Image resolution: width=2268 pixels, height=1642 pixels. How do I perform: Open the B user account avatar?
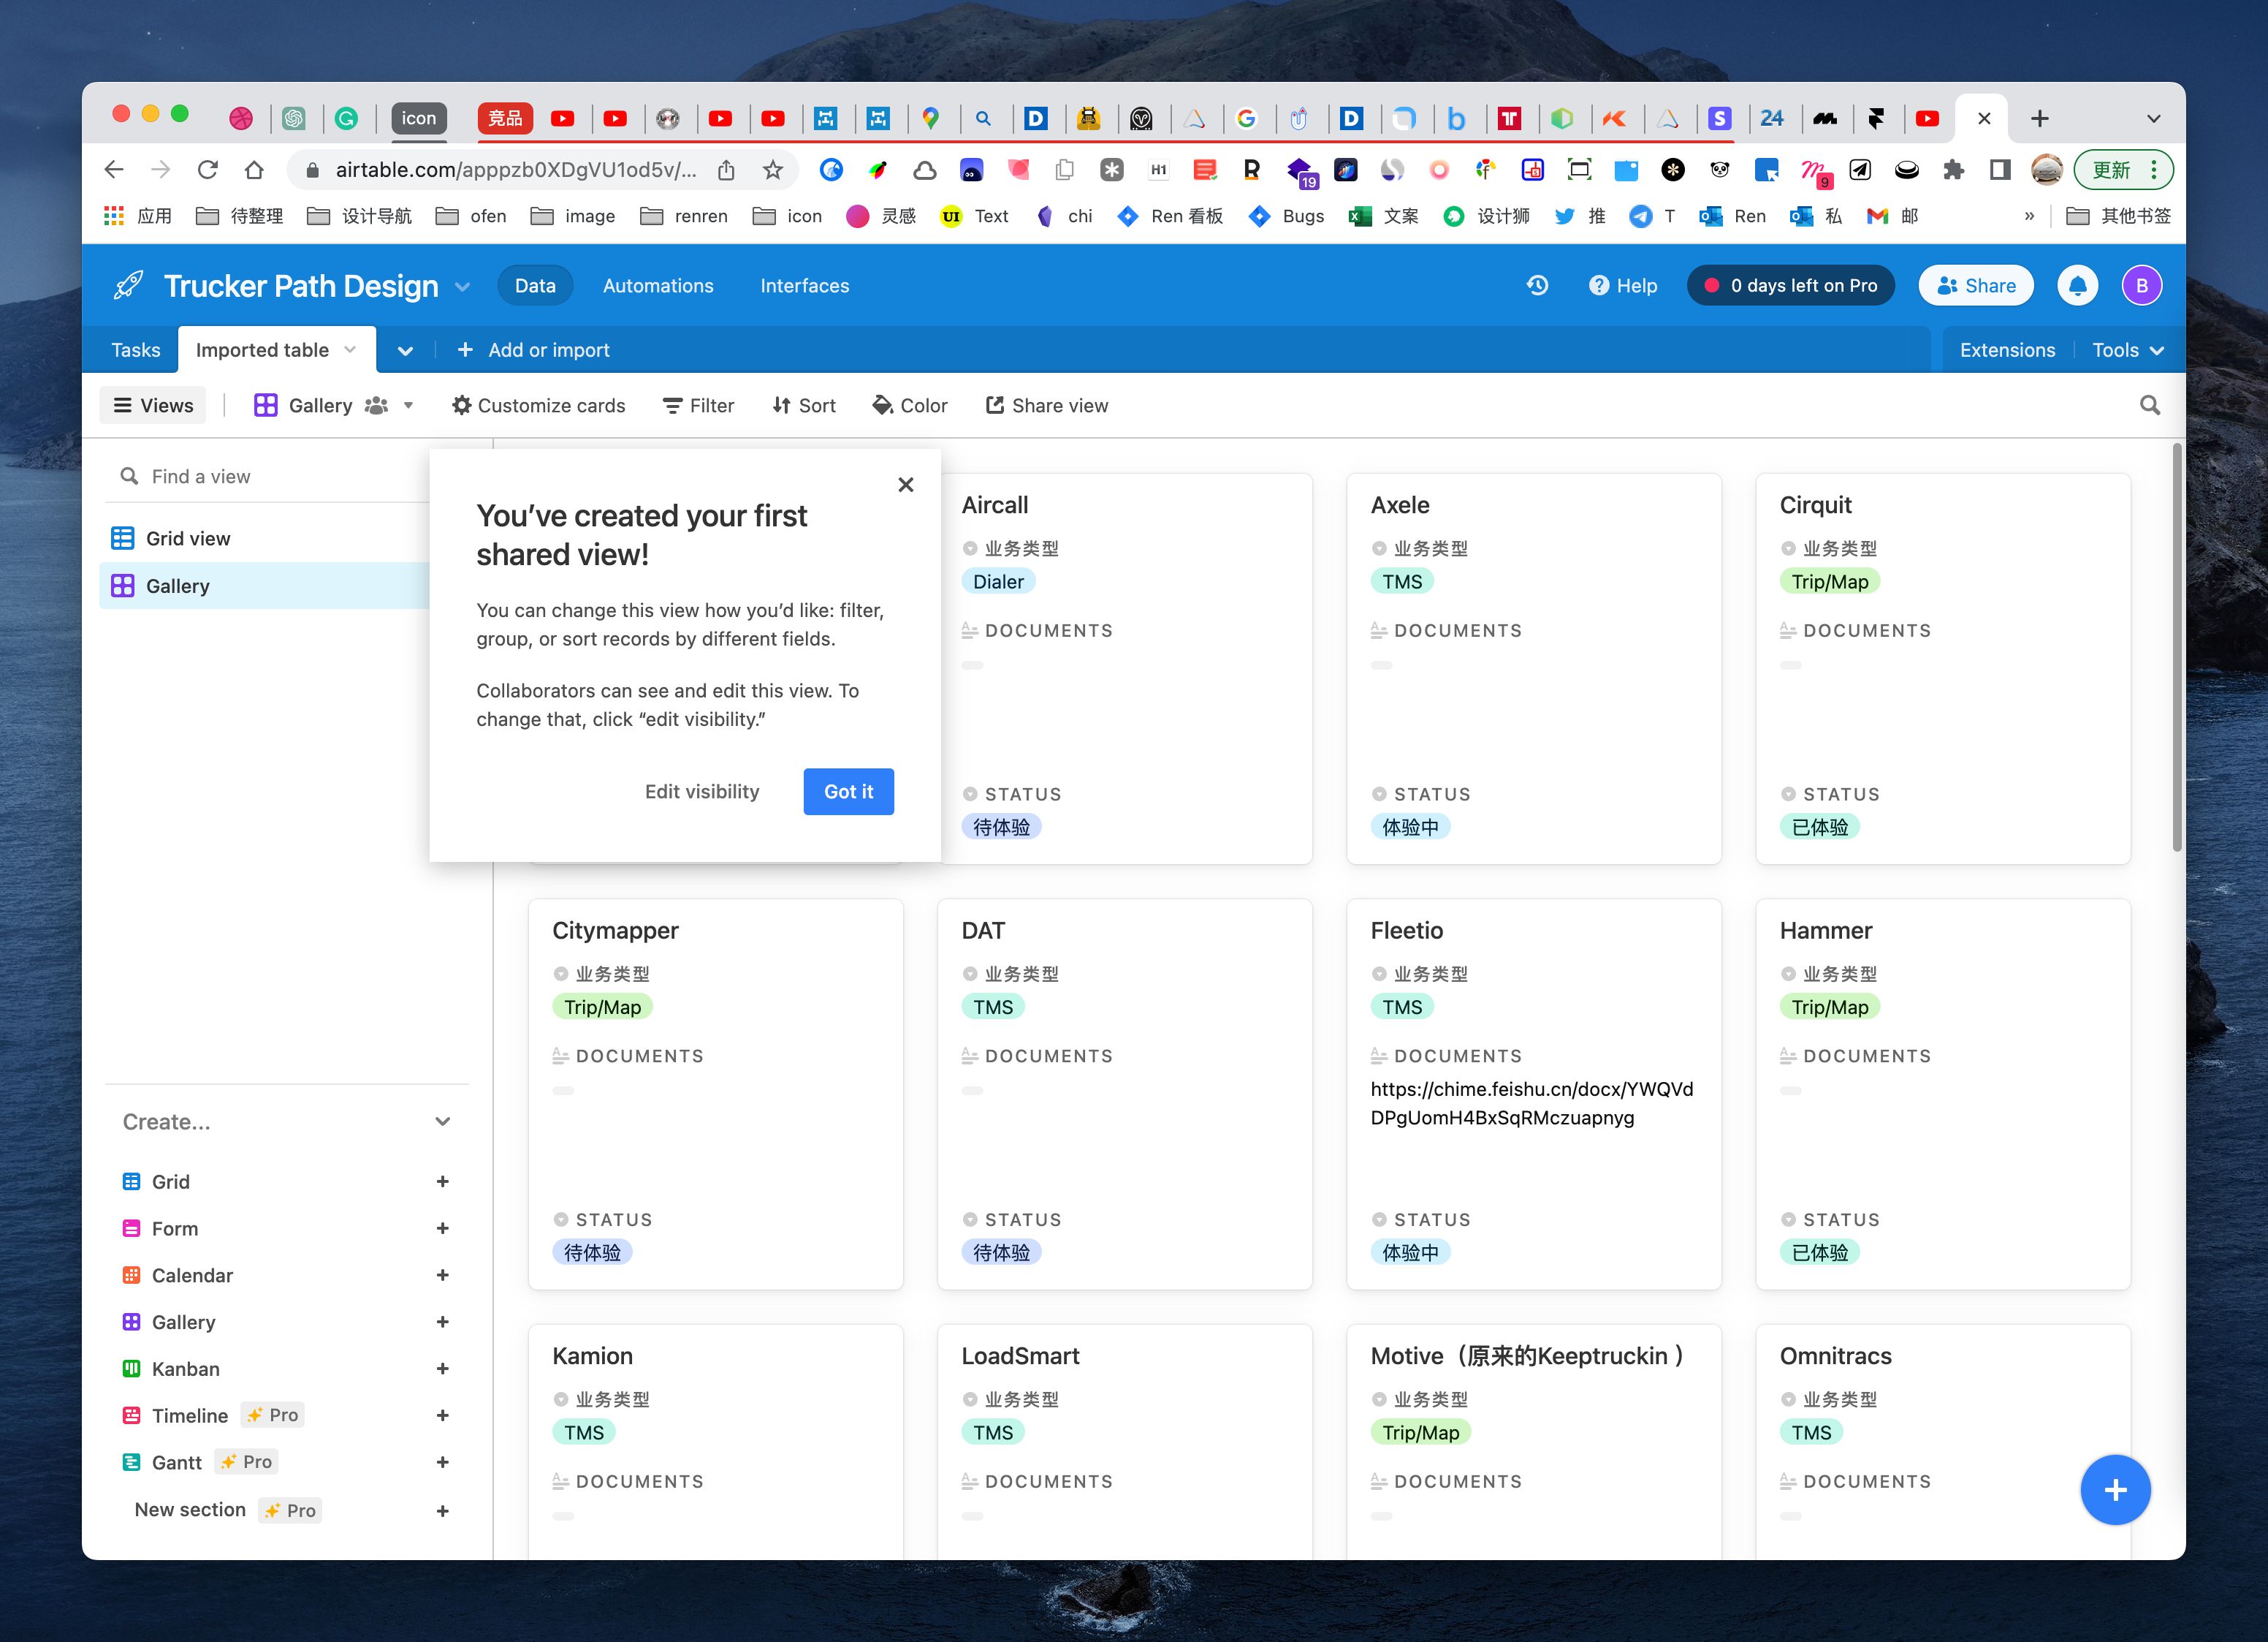point(2141,285)
